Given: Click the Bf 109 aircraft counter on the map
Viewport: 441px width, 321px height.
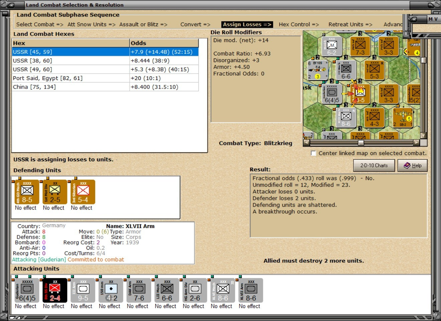Looking at the screenshot, I should [x=317, y=70].
